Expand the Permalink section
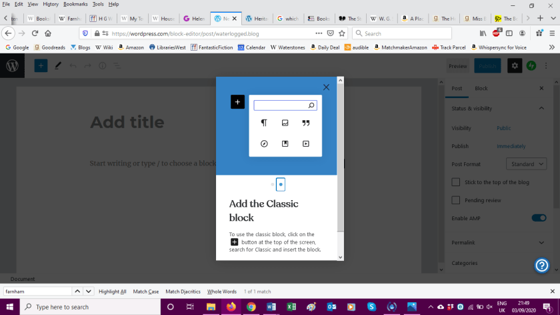Viewport: 560px width, 315px height. [541, 242]
